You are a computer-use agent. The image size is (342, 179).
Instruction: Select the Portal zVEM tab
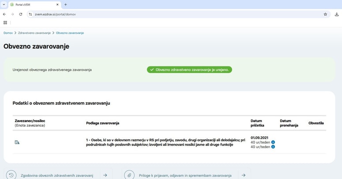pyautogui.click(x=34, y=4)
